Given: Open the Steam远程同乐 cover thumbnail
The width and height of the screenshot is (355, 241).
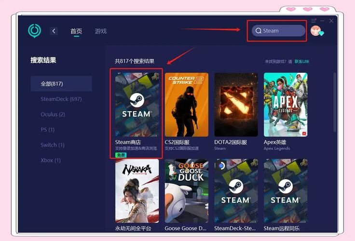Looking at the screenshot, I should [286, 191].
